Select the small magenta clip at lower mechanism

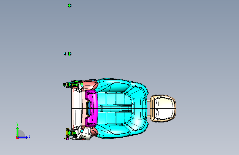click(x=67, y=139)
